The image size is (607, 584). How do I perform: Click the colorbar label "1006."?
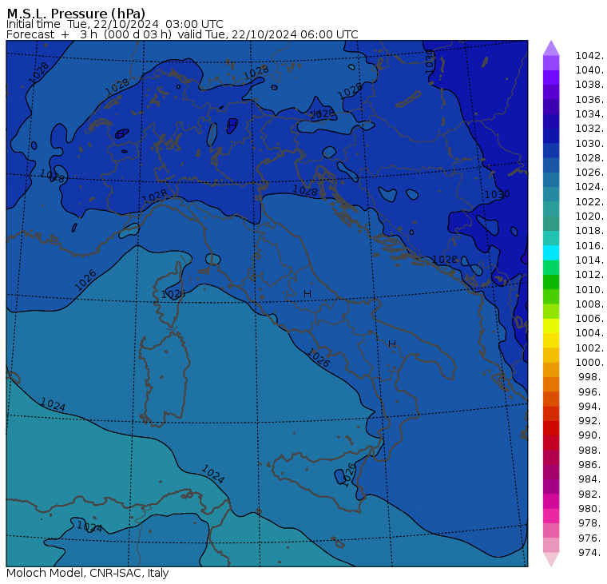pos(589,318)
